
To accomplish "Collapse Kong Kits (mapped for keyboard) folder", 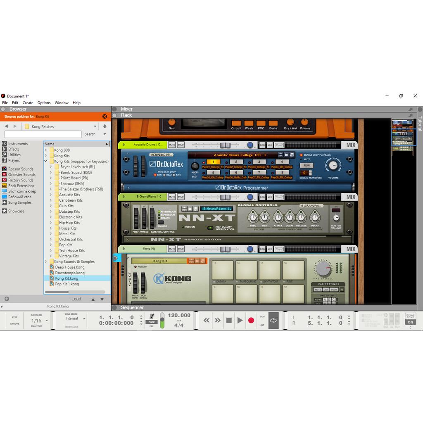I will (x=46, y=162).
